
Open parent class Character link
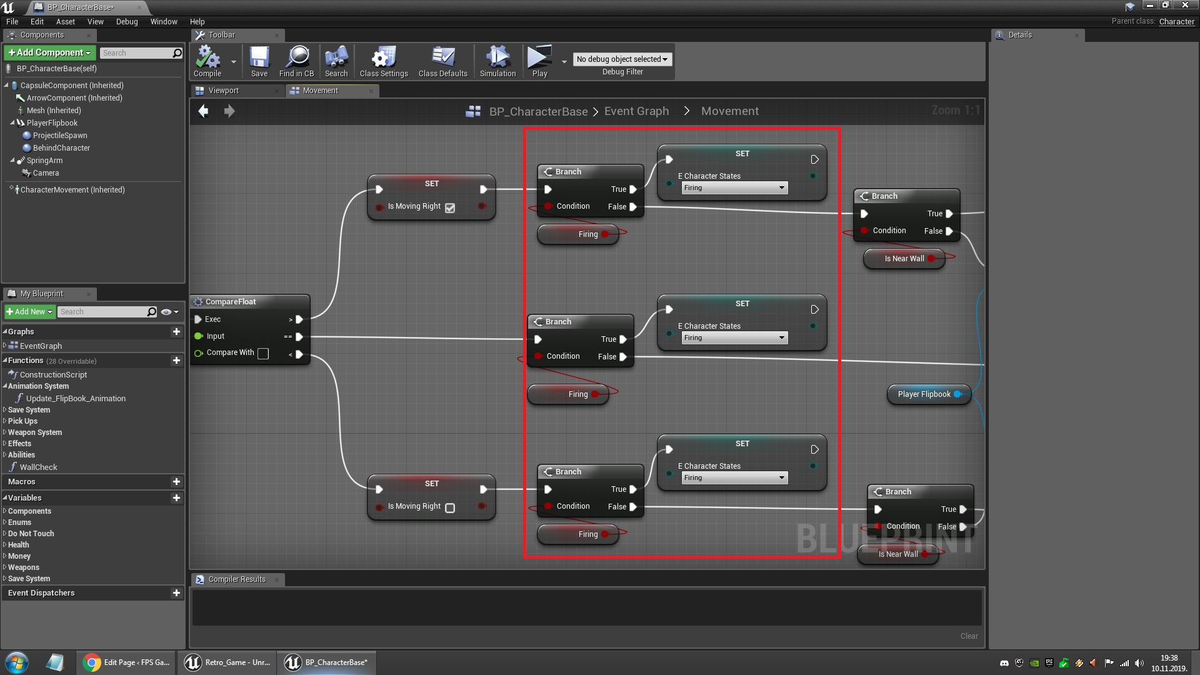[x=1176, y=21]
